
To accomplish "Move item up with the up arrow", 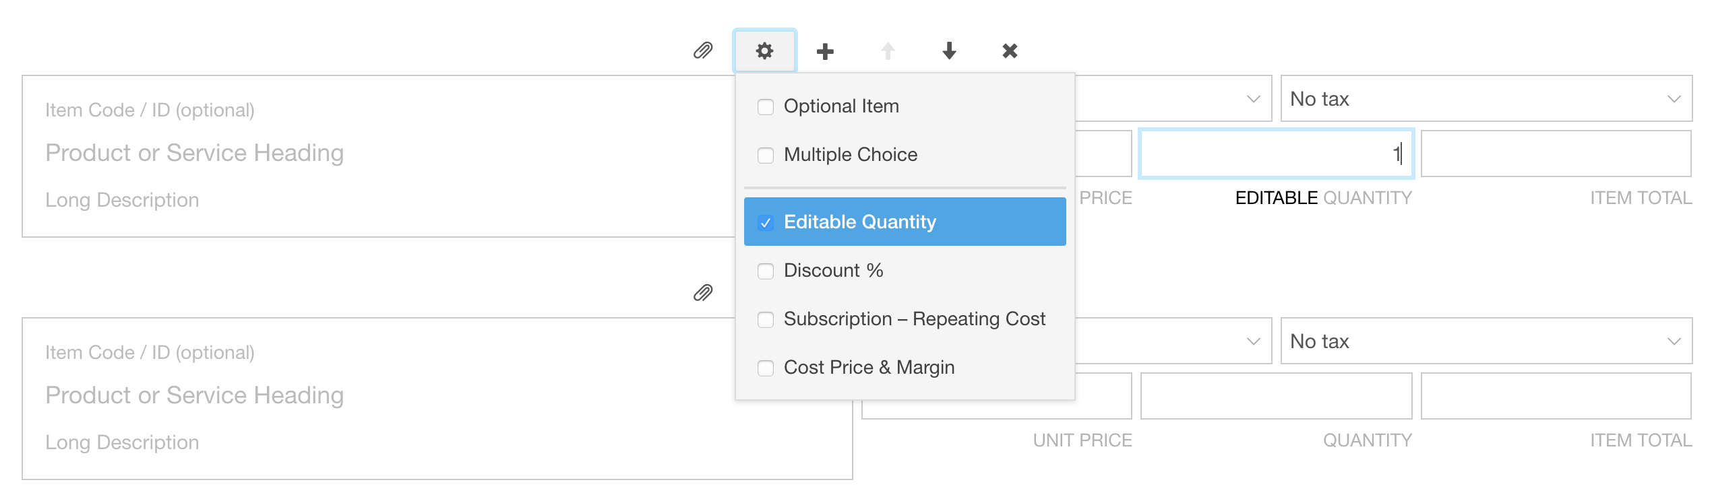I will click(x=888, y=51).
